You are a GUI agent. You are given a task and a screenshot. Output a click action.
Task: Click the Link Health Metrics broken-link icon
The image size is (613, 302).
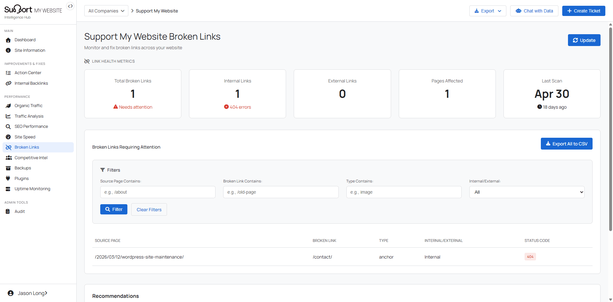click(87, 61)
